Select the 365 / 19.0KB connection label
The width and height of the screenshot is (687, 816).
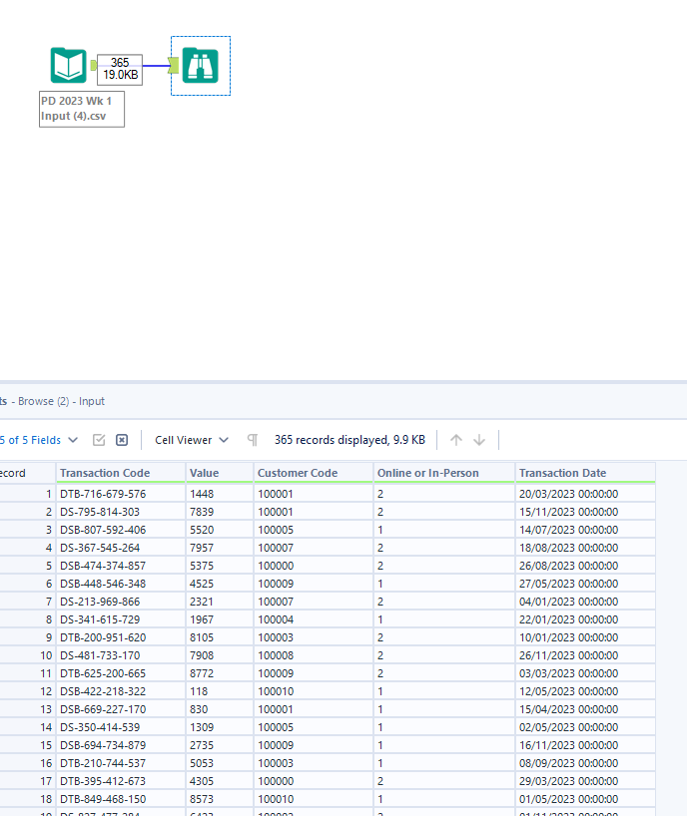pyautogui.click(x=120, y=69)
